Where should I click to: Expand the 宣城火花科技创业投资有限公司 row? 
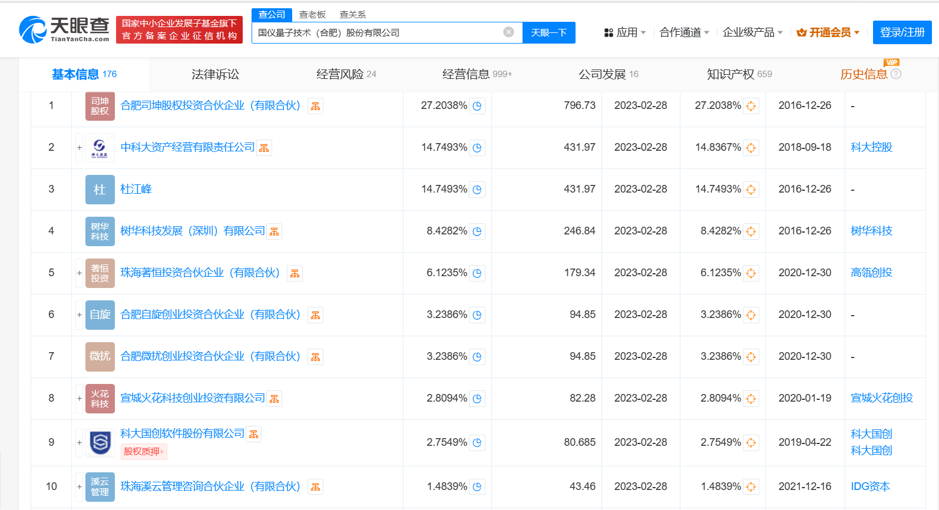[x=80, y=399]
